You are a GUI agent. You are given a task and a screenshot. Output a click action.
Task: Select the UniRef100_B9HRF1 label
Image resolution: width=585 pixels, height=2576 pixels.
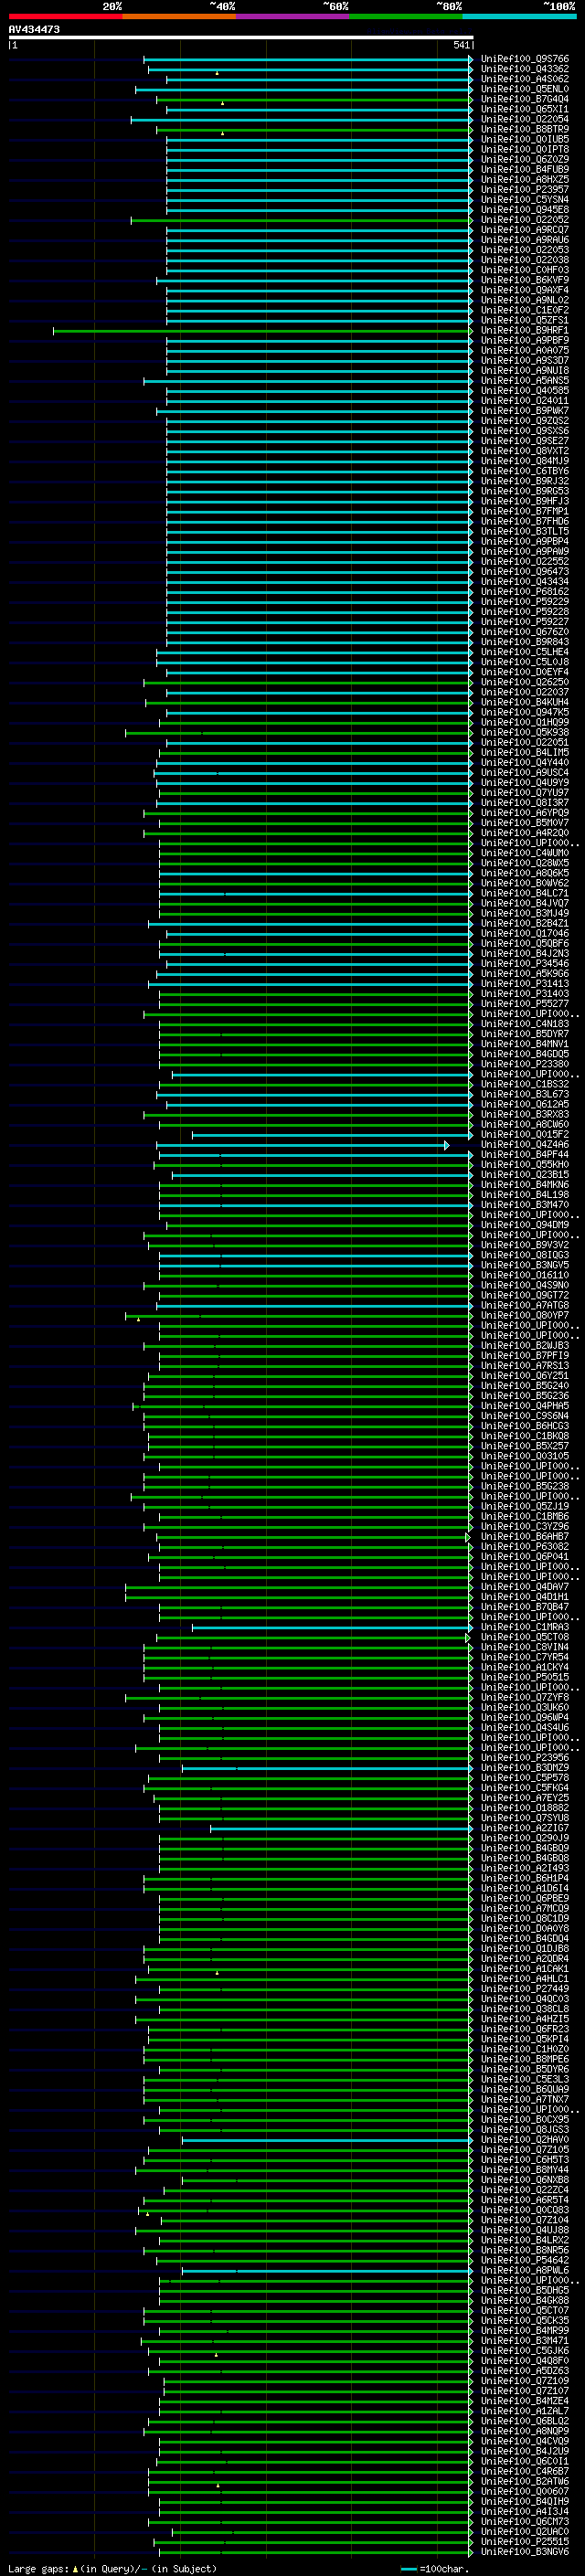[x=525, y=330]
